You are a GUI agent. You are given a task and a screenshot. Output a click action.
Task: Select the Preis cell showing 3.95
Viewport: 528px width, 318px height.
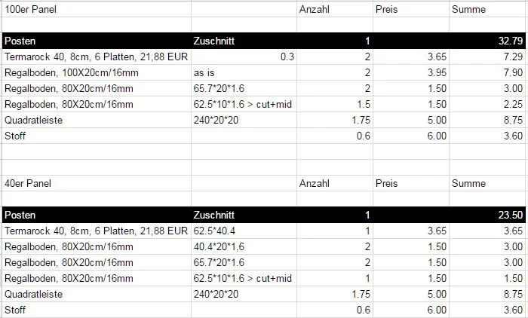tap(411, 72)
